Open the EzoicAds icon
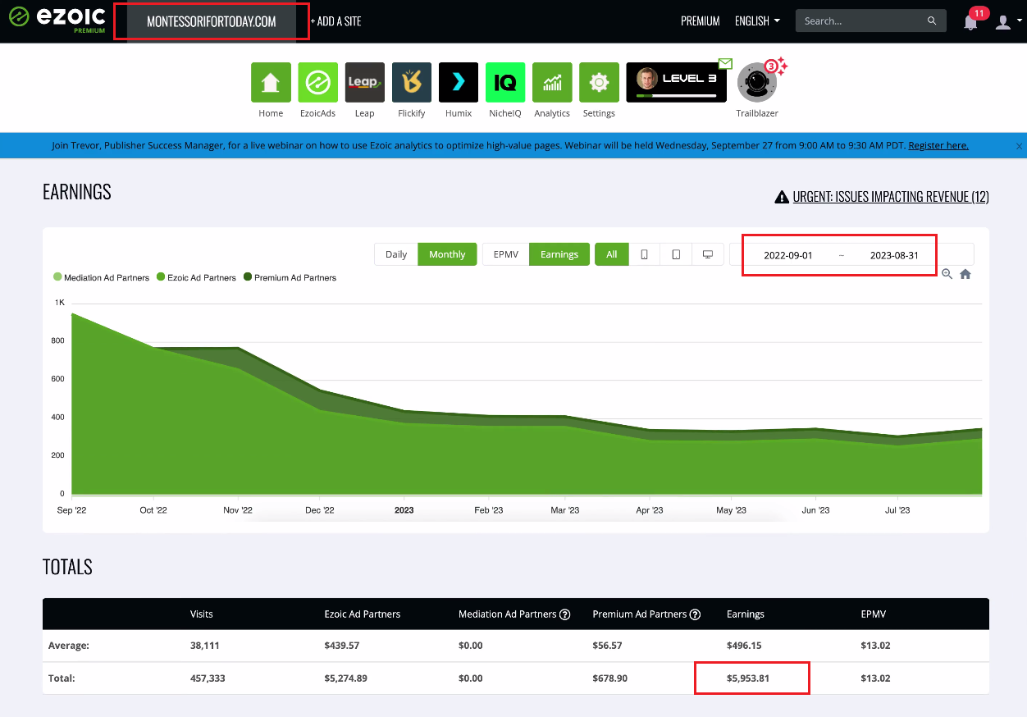Image resolution: width=1027 pixels, height=717 pixels. pos(317,83)
